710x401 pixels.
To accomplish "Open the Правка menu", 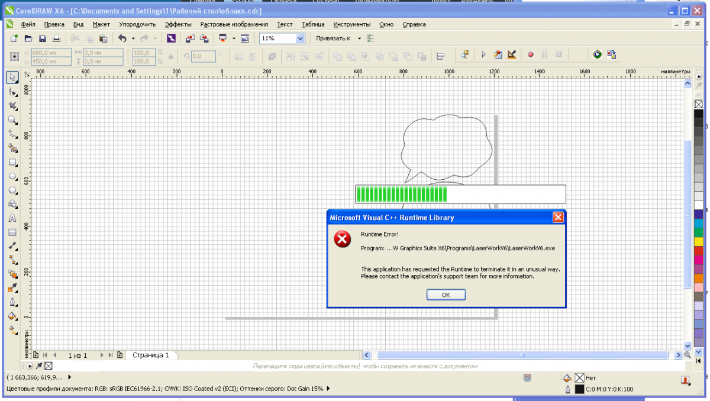I will pyautogui.click(x=54, y=24).
